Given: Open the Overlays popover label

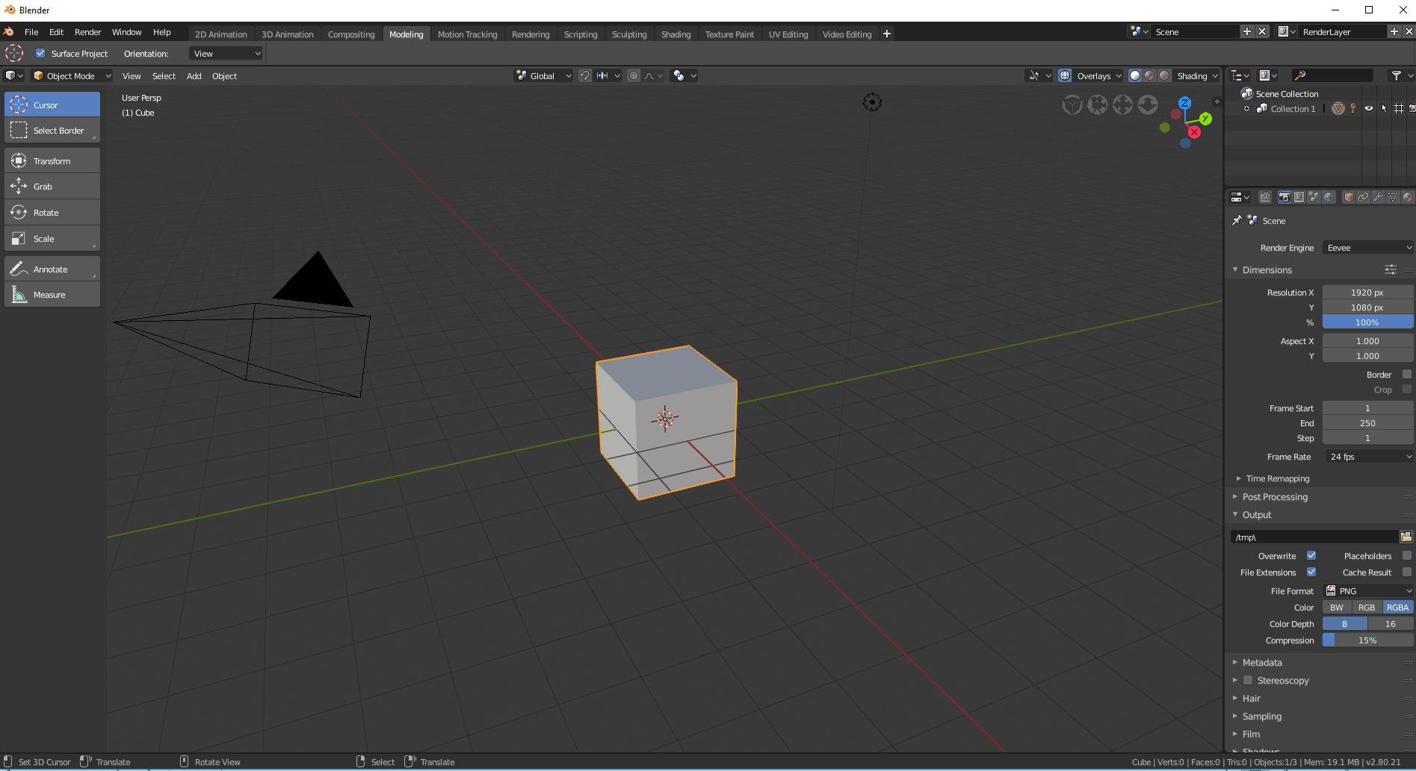Looking at the screenshot, I should [x=1098, y=75].
